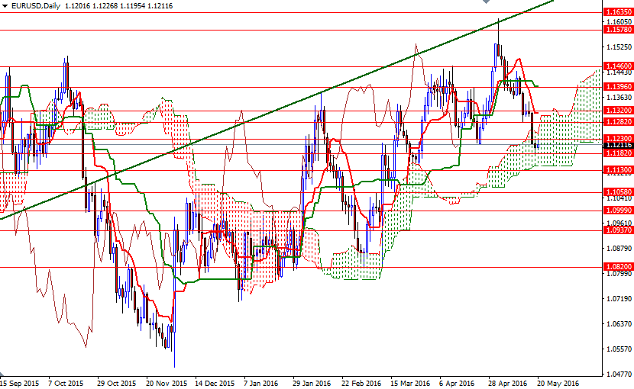This screenshot has height=389, width=634.
Task: Click the 1.13960 red price tag
Action: tap(617, 87)
